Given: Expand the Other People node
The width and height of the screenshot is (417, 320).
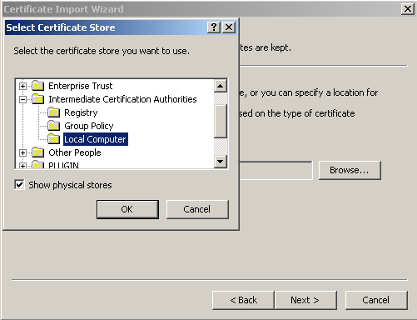Looking at the screenshot, I should click(22, 152).
